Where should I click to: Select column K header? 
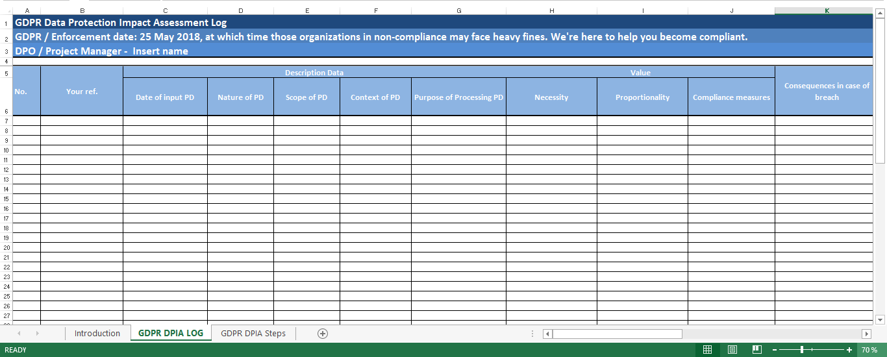(826, 10)
